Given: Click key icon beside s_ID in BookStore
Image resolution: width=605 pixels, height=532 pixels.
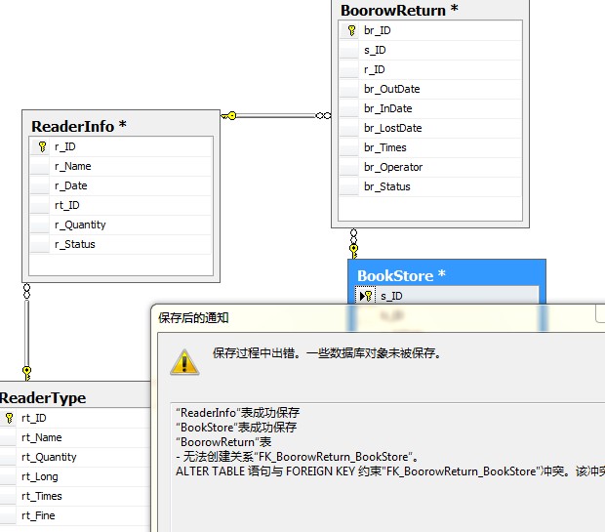Looking at the screenshot, I should (368, 296).
